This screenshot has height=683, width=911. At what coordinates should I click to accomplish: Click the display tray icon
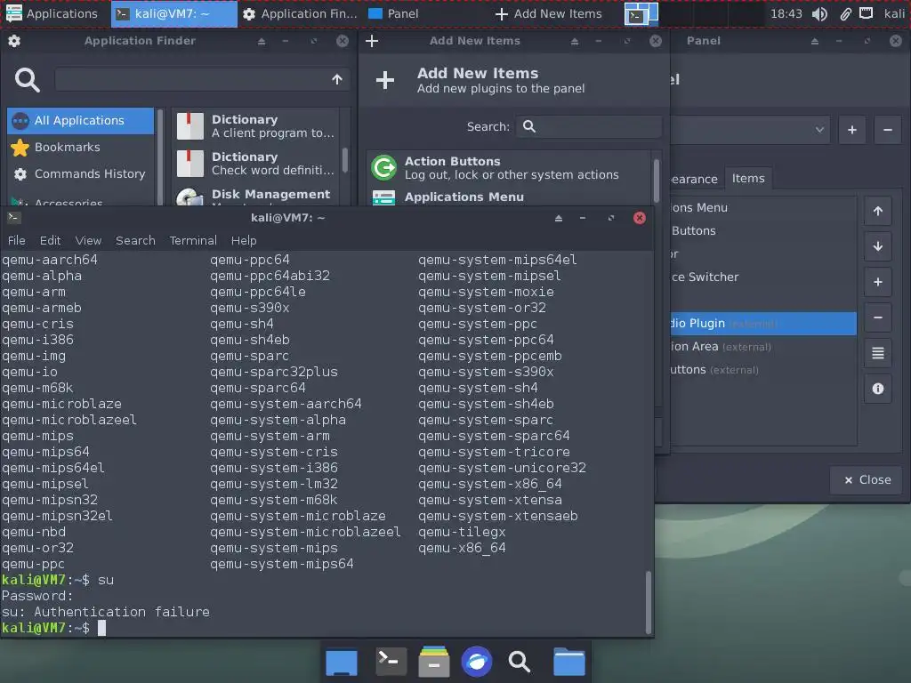point(866,12)
